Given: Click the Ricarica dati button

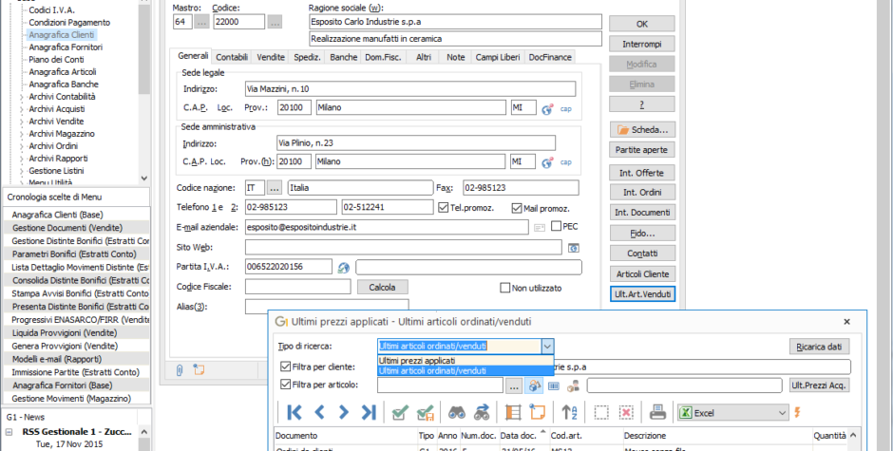Looking at the screenshot, I should 819,347.
